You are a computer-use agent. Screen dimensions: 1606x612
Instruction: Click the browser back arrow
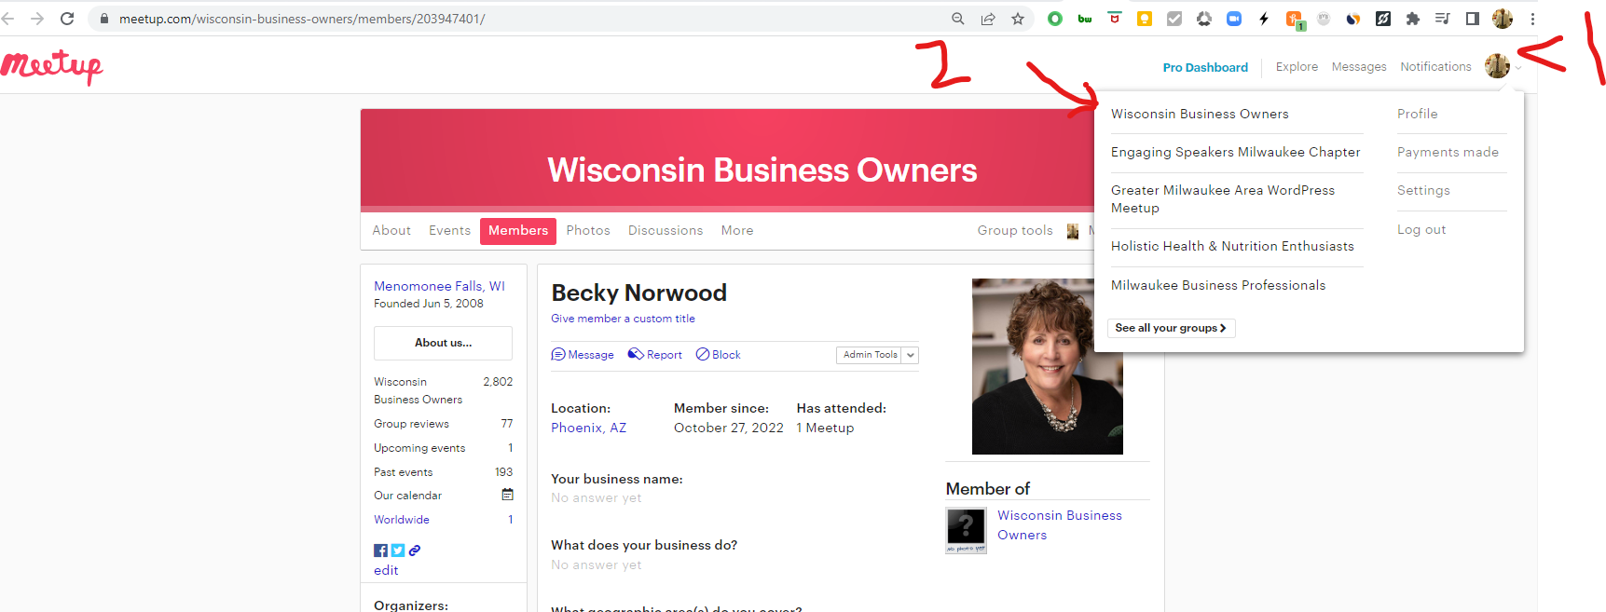(x=8, y=19)
